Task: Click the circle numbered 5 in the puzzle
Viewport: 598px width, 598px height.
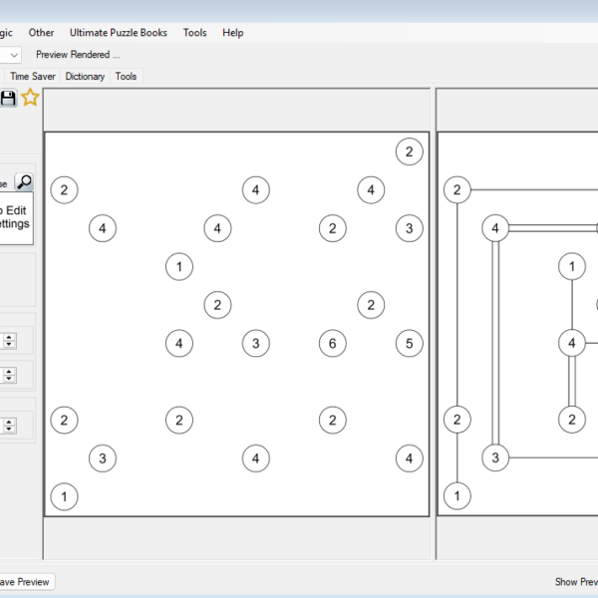Action: pos(409,344)
